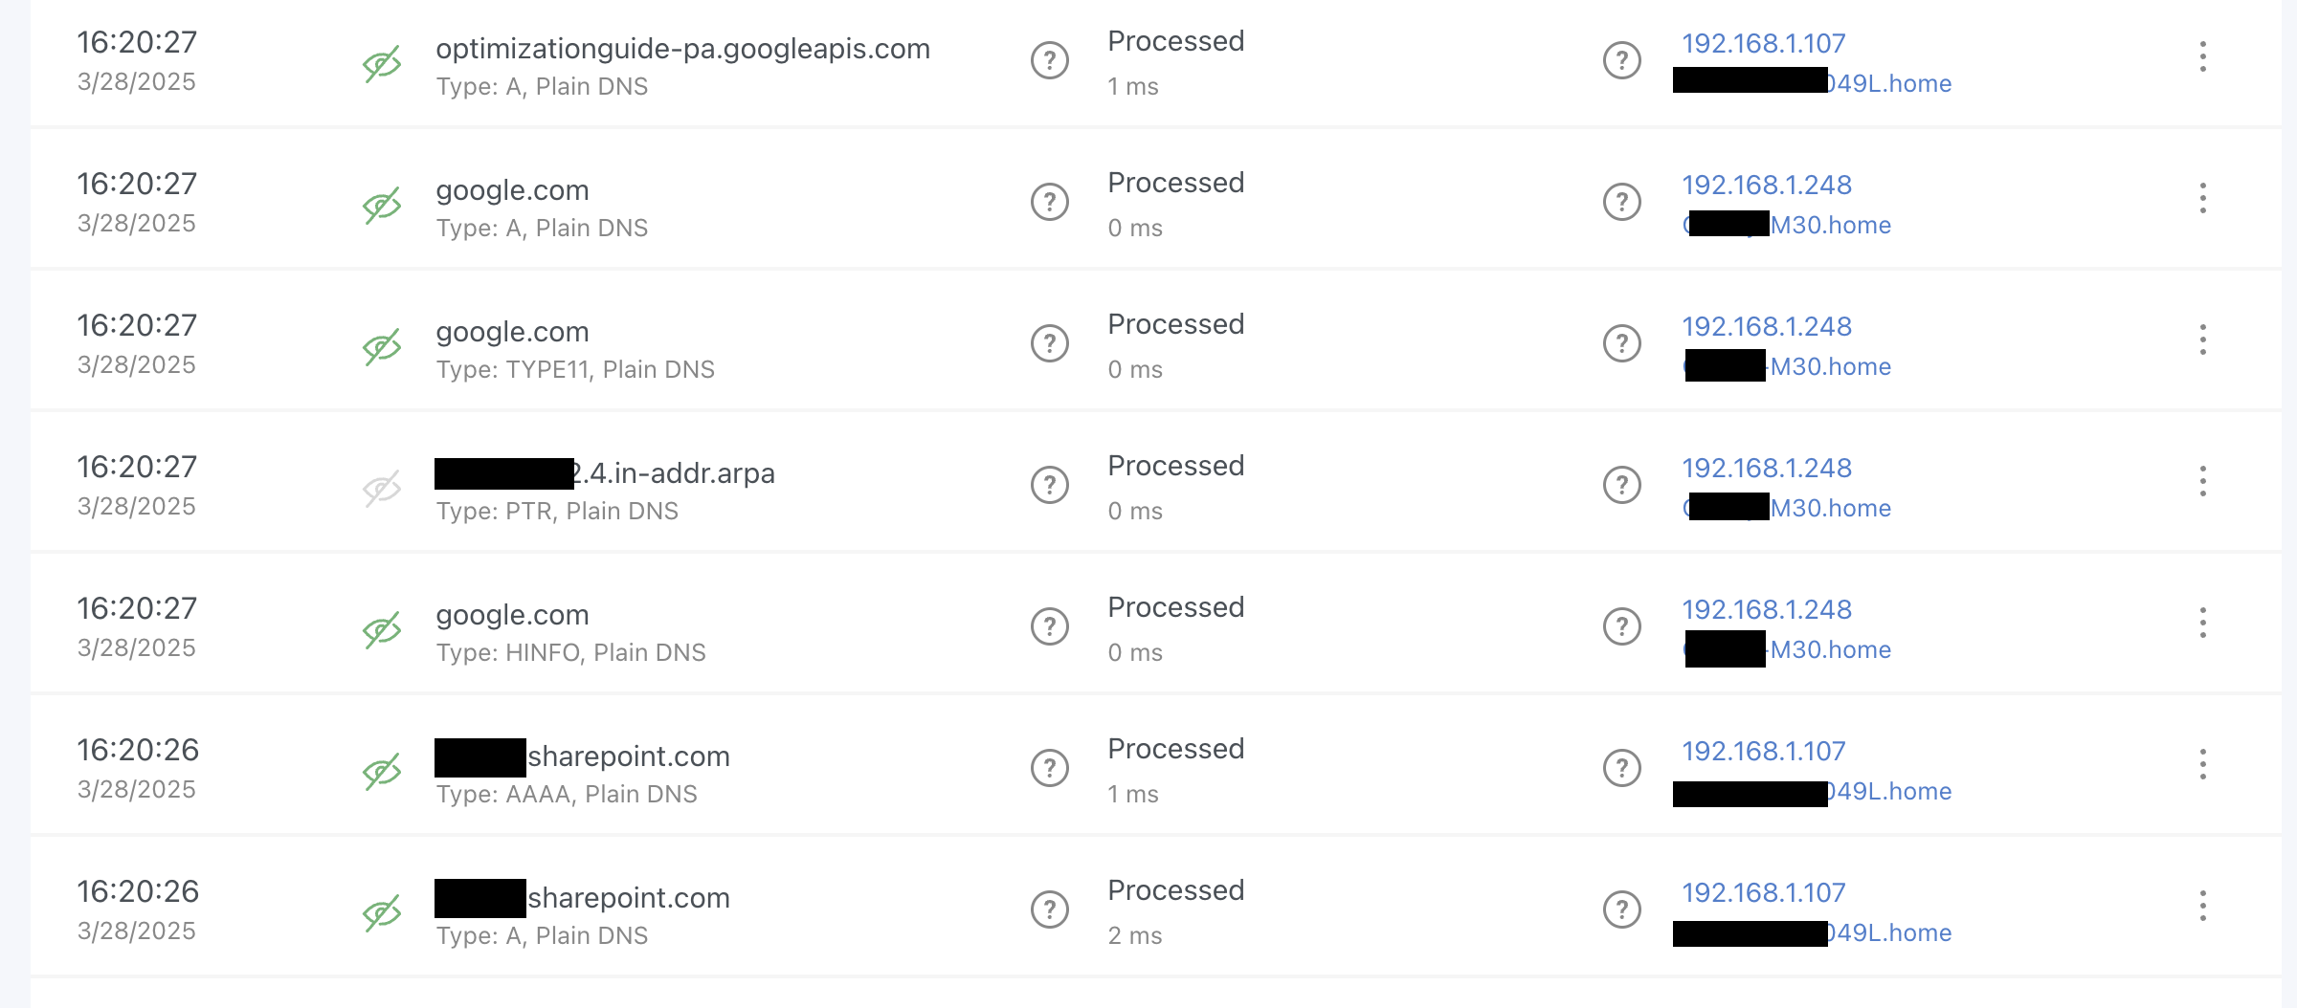Image resolution: width=2297 pixels, height=1008 pixels.
Task: Click question mark beside google.com HINFO request
Action: [1049, 627]
